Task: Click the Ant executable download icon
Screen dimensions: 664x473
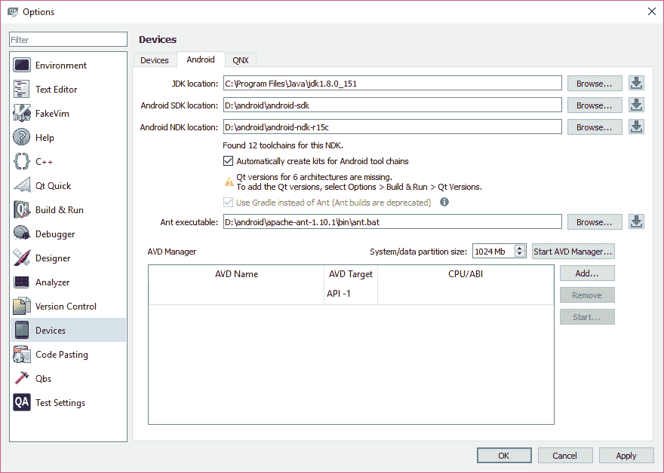Action: 636,222
